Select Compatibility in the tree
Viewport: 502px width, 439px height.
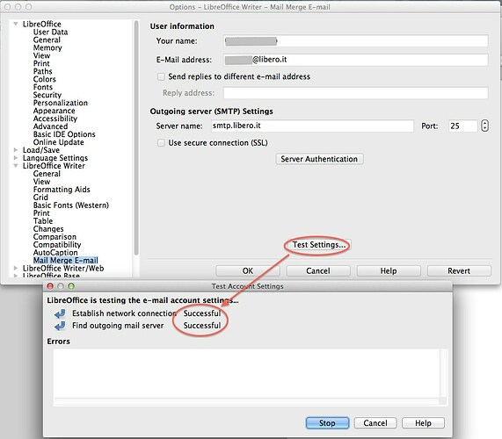[57, 245]
